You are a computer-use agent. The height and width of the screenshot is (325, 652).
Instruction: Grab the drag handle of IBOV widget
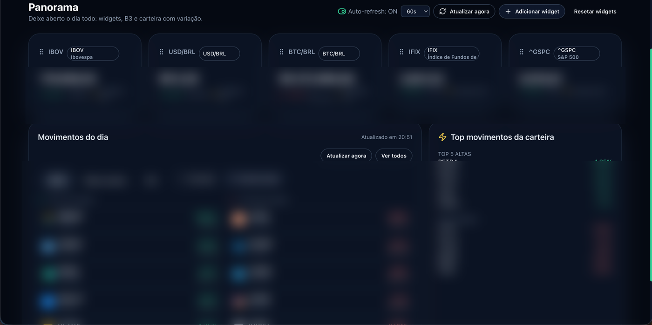(x=41, y=52)
